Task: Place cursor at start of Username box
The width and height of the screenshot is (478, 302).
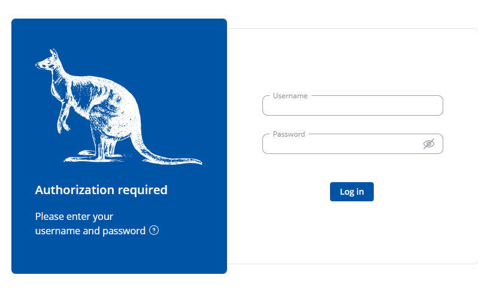Action: coord(270,107)
